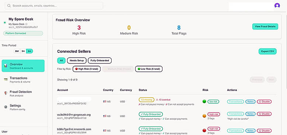Select the 30d time period
Viewport: 287px width, 135px height.
tap(17, 51)
